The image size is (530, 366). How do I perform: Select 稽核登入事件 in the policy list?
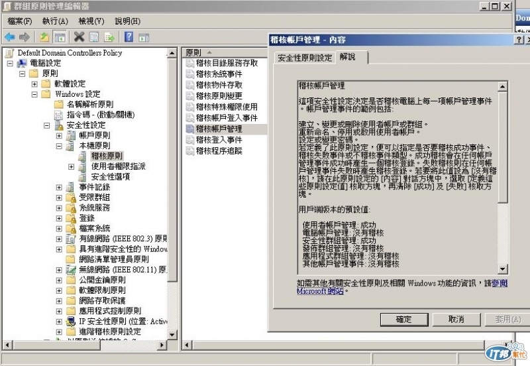pos(219,140)
